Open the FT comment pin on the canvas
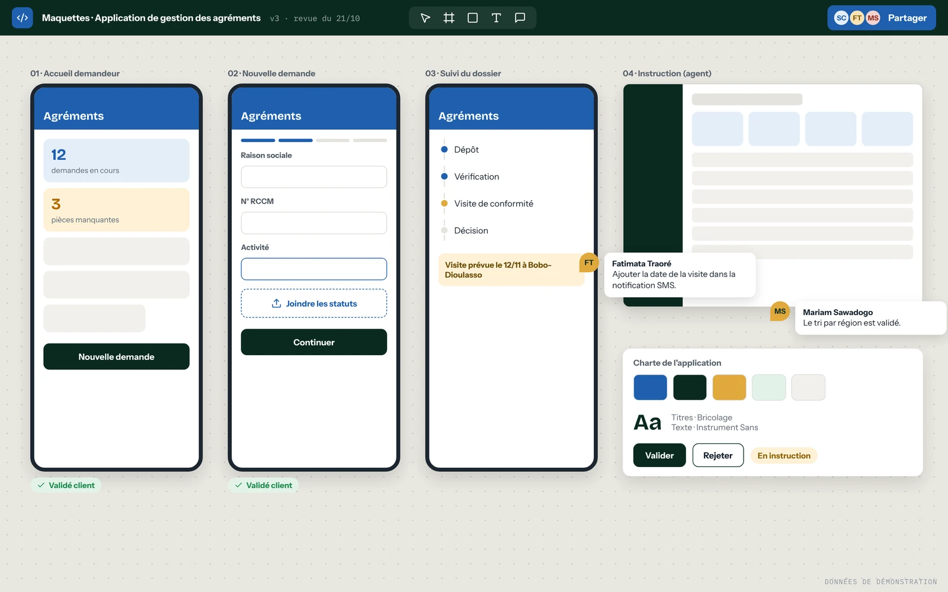Viewport: 948px width, 592px height. pyautogui.click(x=589, y=262)
